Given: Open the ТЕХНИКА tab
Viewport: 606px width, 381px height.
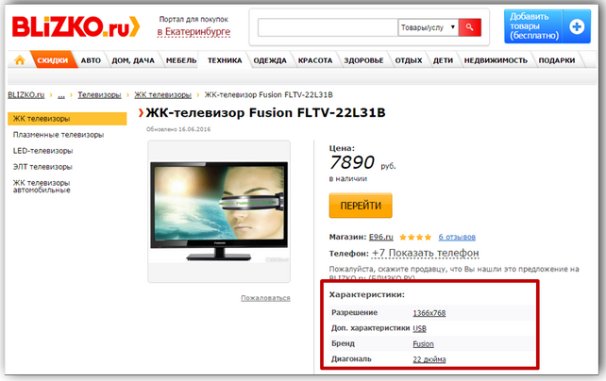Looking at the screenshot, I should (x=225, y=60).
